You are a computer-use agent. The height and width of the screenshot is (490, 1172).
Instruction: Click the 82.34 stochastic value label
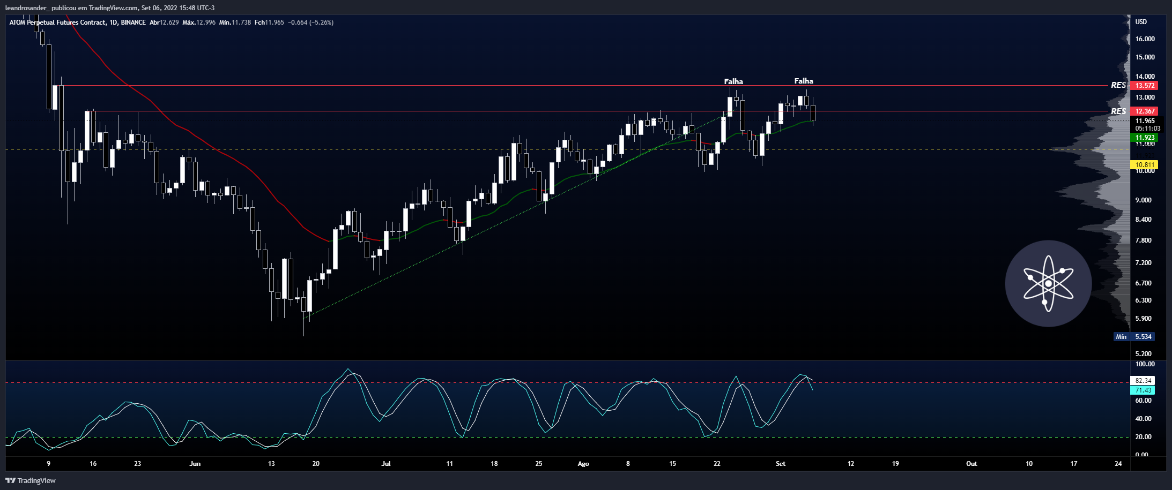1143,381
